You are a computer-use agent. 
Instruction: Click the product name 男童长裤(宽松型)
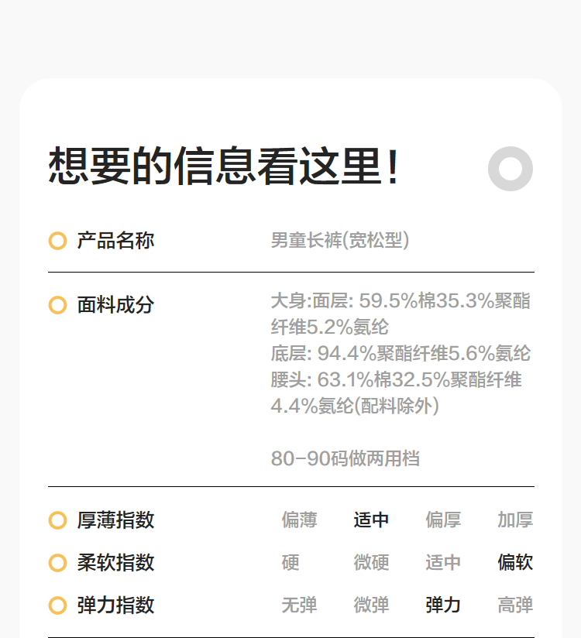coord(340,241)
